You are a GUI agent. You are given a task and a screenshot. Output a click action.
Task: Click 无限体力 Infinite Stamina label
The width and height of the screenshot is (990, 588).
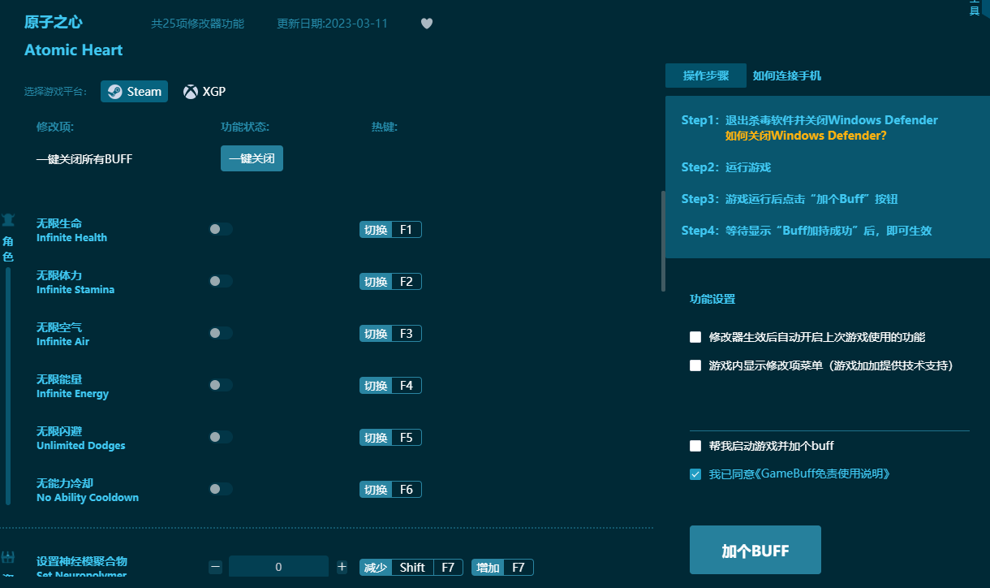coord(75,282)
